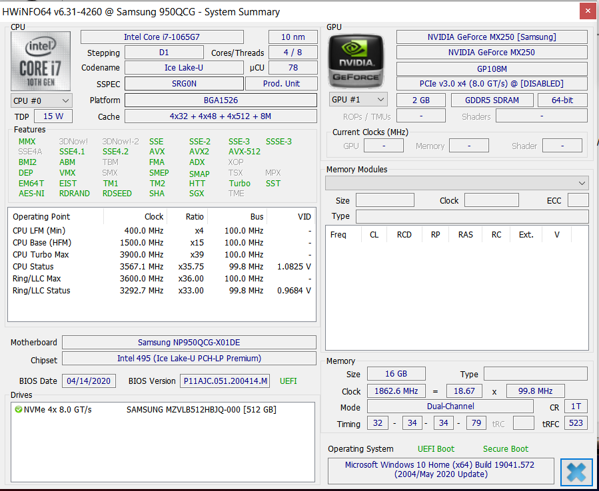Screen dimensions: 599x491
Task: Select the Ring/LLC Status row
Action: [162, 291]
